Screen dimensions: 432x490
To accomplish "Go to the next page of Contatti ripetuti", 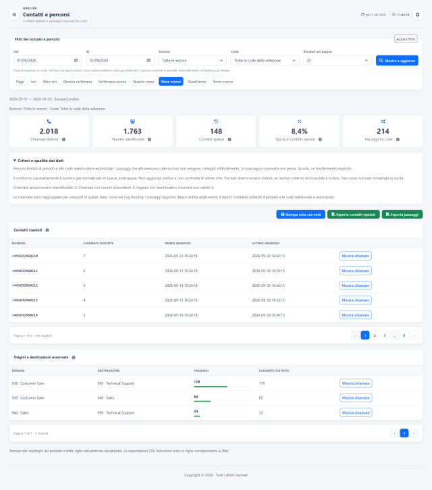I will click(414, 335).
